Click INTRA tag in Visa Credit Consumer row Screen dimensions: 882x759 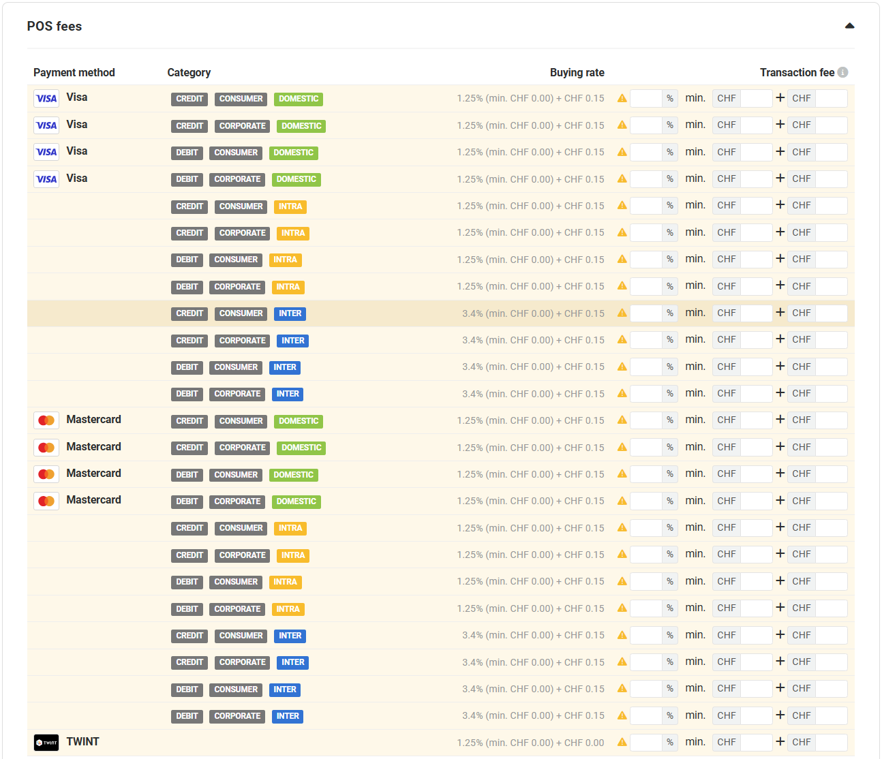point(290,206)
